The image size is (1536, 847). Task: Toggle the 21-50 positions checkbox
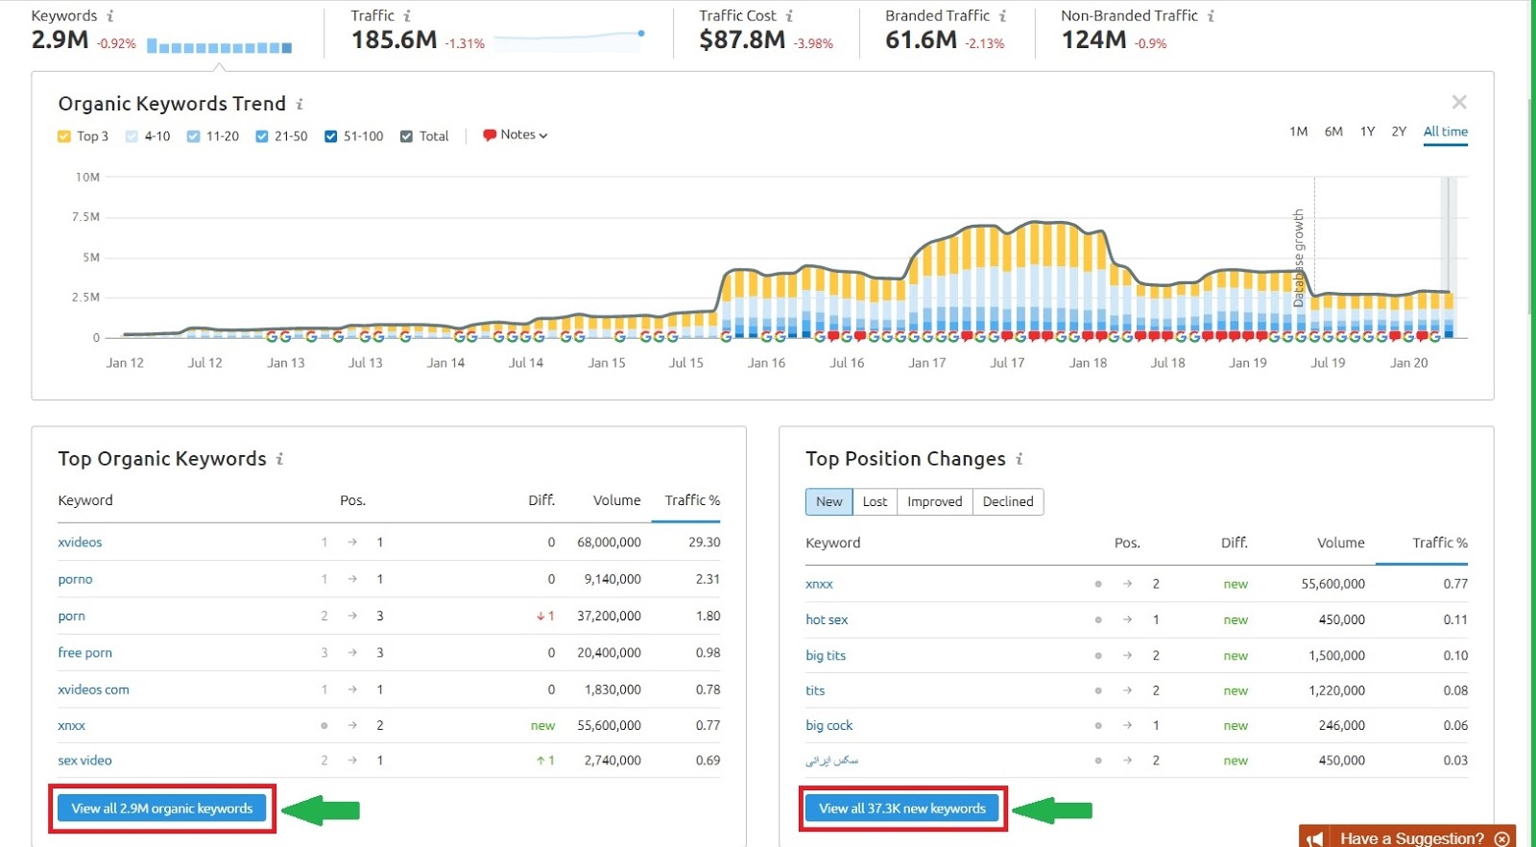[x=261, y=136]
